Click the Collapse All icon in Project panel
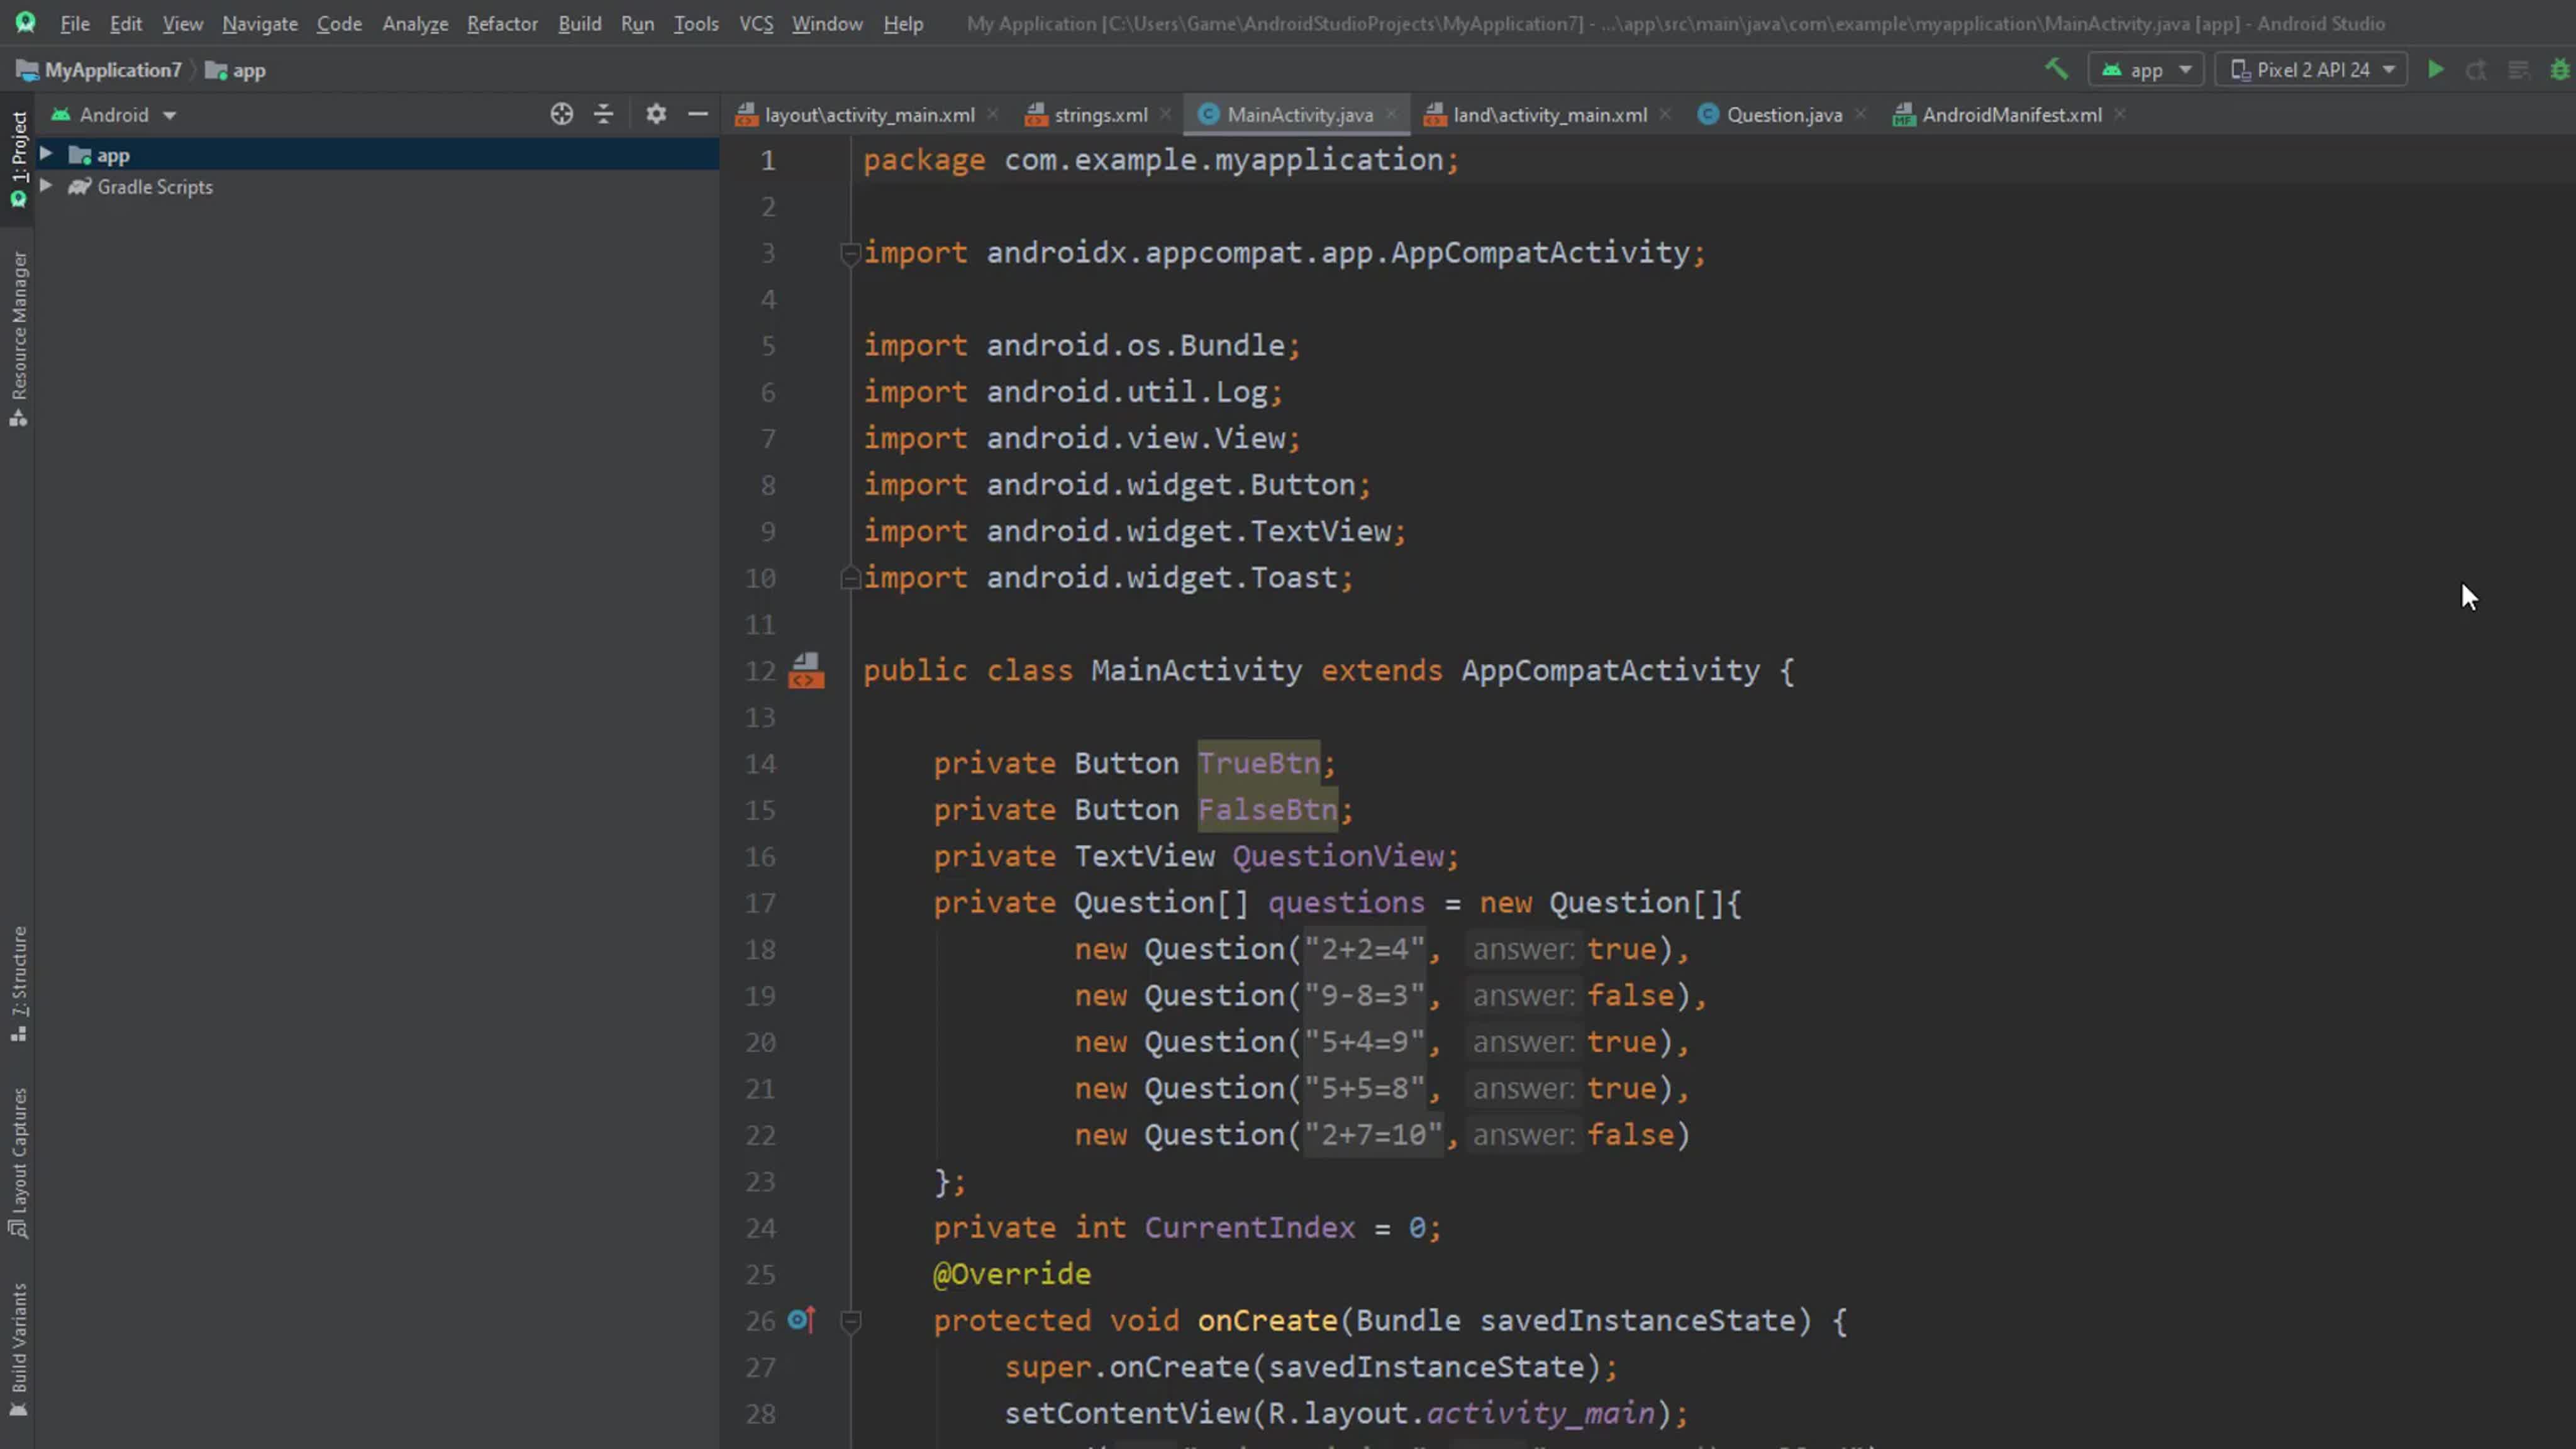2576x1449 pixels. click(x=603, y=115)
